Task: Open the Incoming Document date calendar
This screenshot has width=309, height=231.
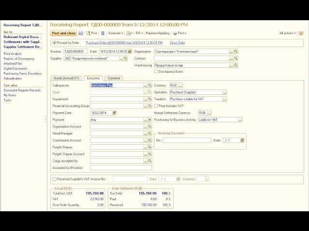Action: click(242, 141)
